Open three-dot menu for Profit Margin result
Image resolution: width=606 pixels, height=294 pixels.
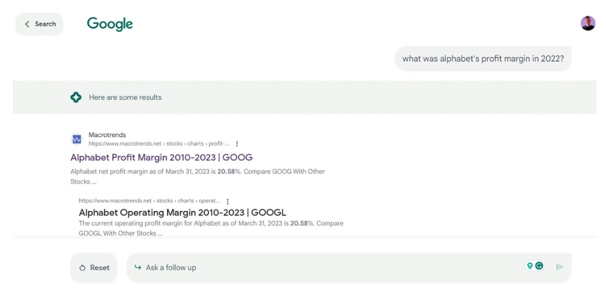click(237, 144)
